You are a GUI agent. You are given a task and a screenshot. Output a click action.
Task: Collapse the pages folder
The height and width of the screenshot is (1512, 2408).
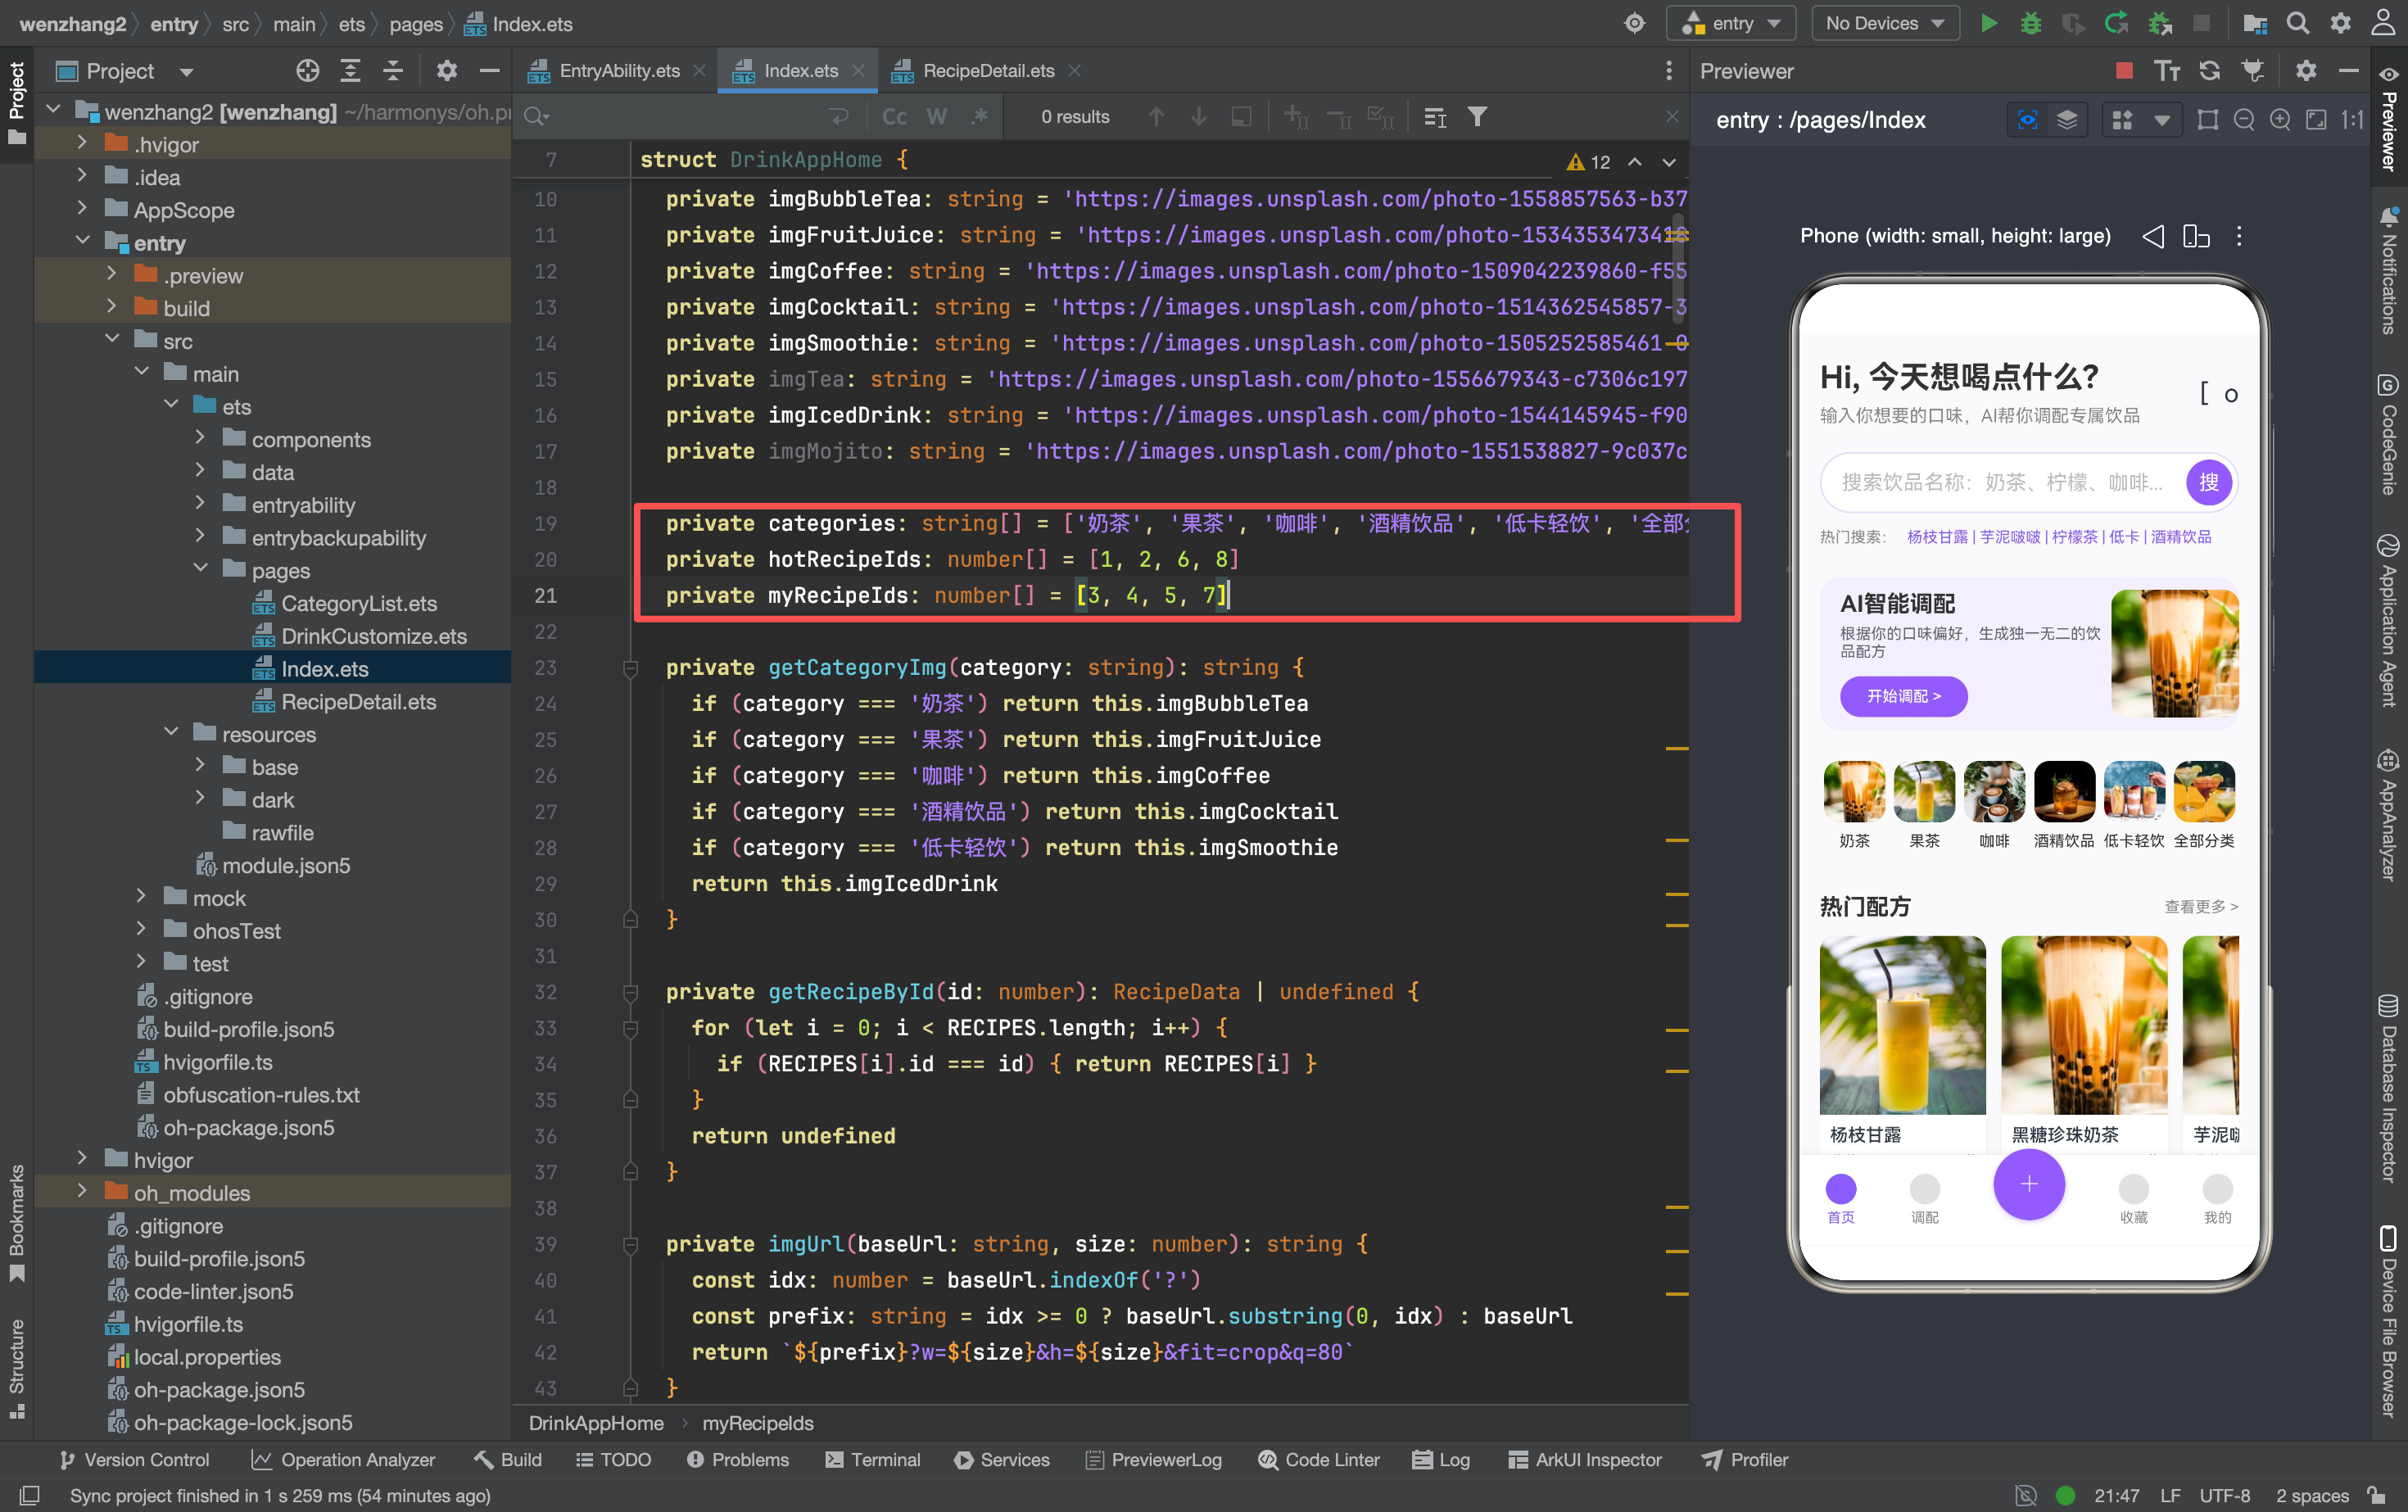[x=200, y=569]
